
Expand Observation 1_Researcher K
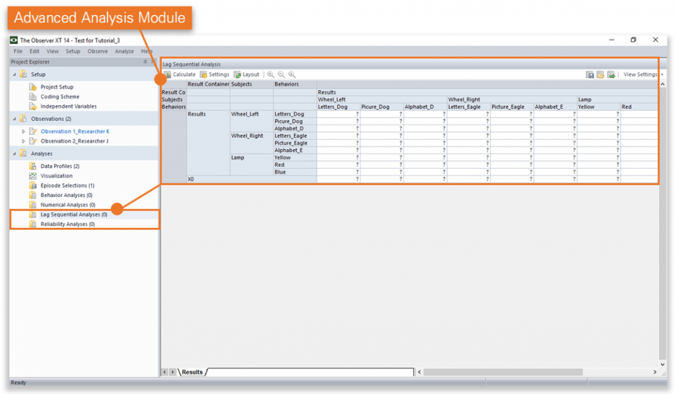pos(24,131)
